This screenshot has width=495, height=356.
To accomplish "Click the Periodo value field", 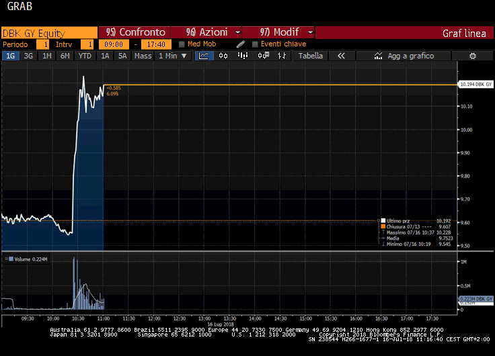I will 42,44.
